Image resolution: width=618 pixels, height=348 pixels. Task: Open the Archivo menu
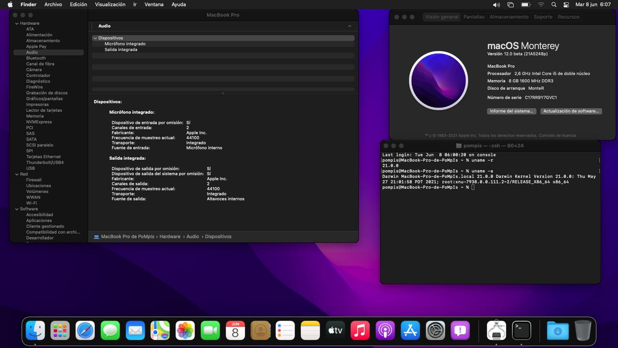(53, 4)
